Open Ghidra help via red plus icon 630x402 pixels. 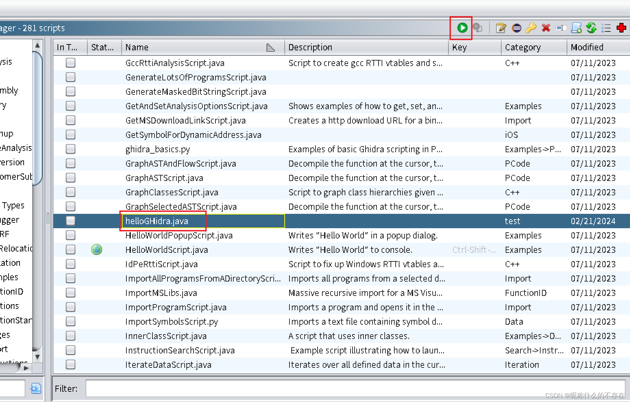[x=622, y=28]
